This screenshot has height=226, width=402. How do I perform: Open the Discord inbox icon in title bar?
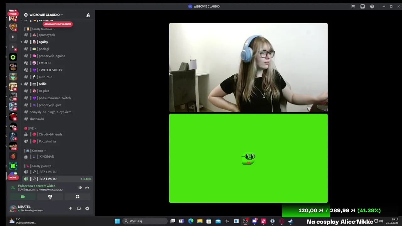(362, 6)
